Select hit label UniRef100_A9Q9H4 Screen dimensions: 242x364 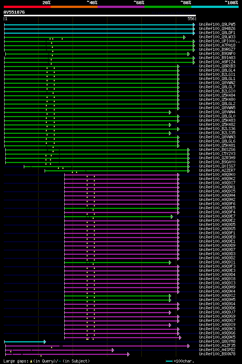pos(217,196)
